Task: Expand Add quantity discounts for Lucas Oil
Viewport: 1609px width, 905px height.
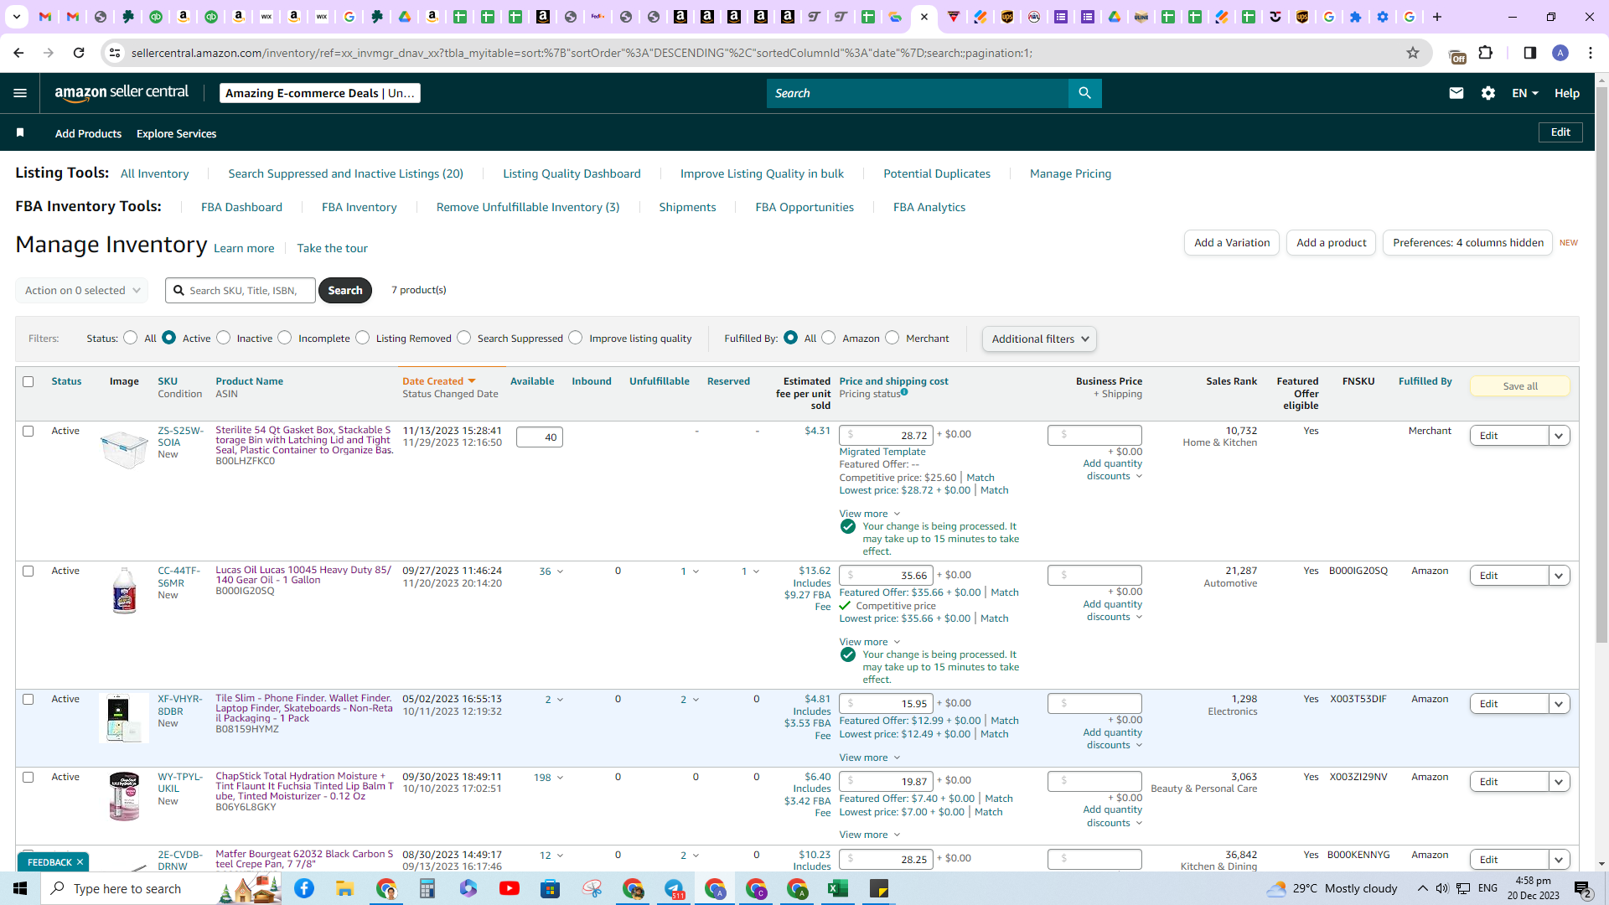Action: [1112, 610]
